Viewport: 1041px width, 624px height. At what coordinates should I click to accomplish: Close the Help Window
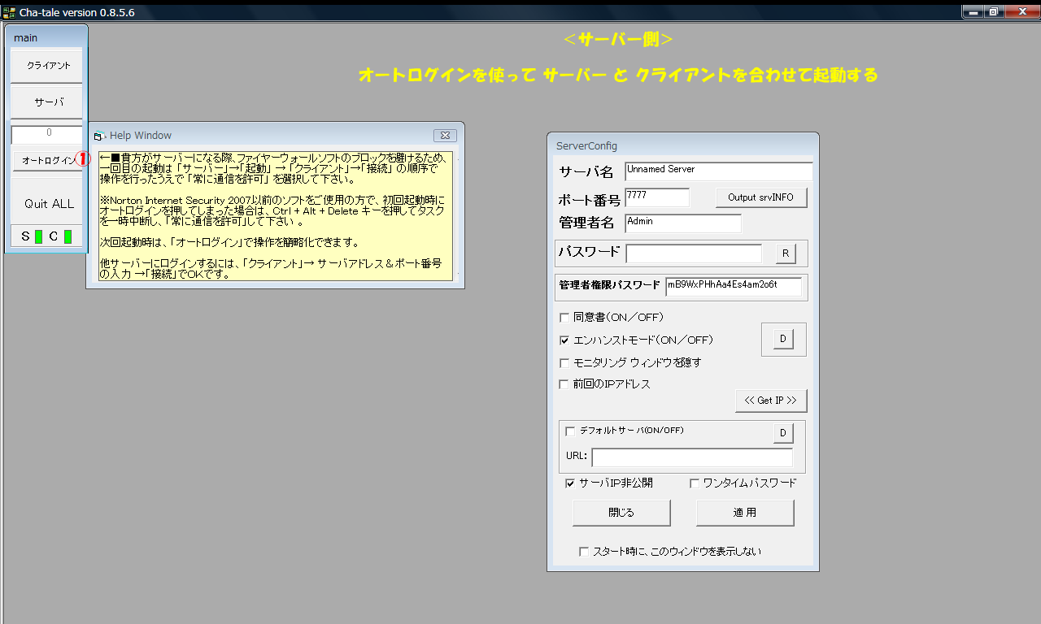tap(444, 136)
